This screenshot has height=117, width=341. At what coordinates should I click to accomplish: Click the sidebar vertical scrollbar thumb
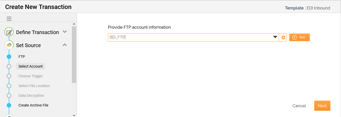(x=74, y=54)
